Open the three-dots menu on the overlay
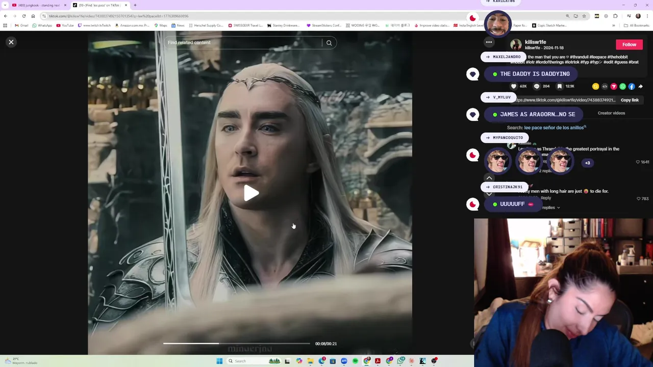This screenshot has width=653, height=367. (x=489, y=42)
